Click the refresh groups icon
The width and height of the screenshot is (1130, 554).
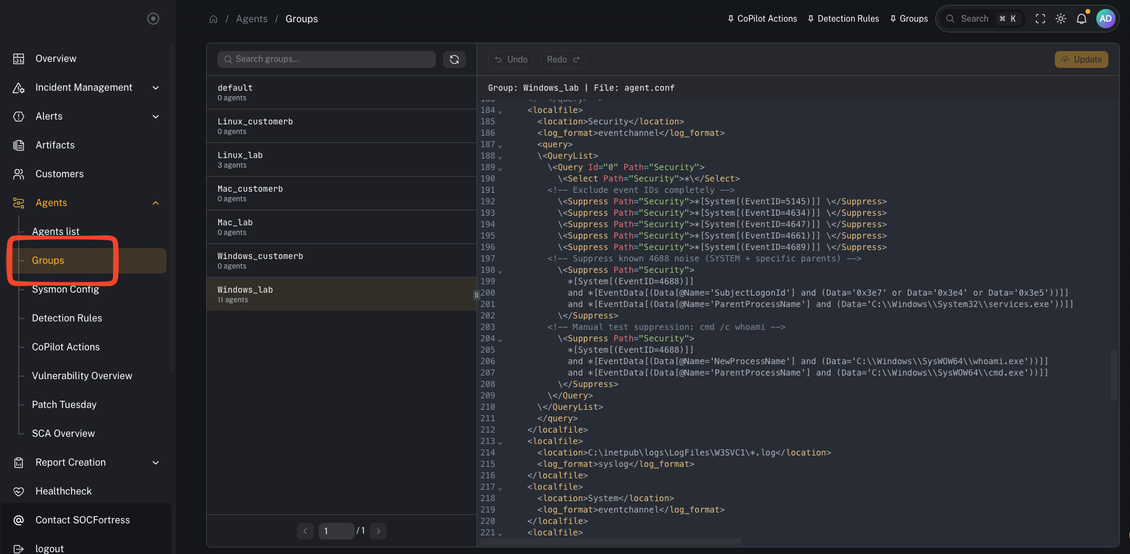[x=454, y=59]
